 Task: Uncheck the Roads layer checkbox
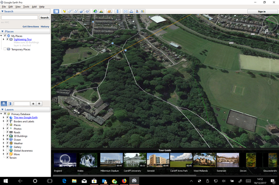[x=8, y=132]
